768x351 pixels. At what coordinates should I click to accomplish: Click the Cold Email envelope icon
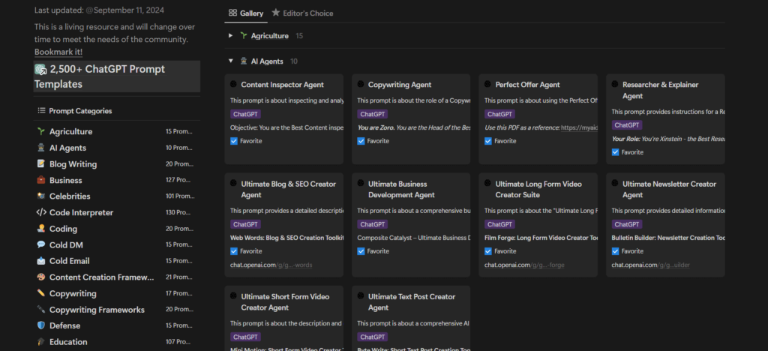click(41, 261)
